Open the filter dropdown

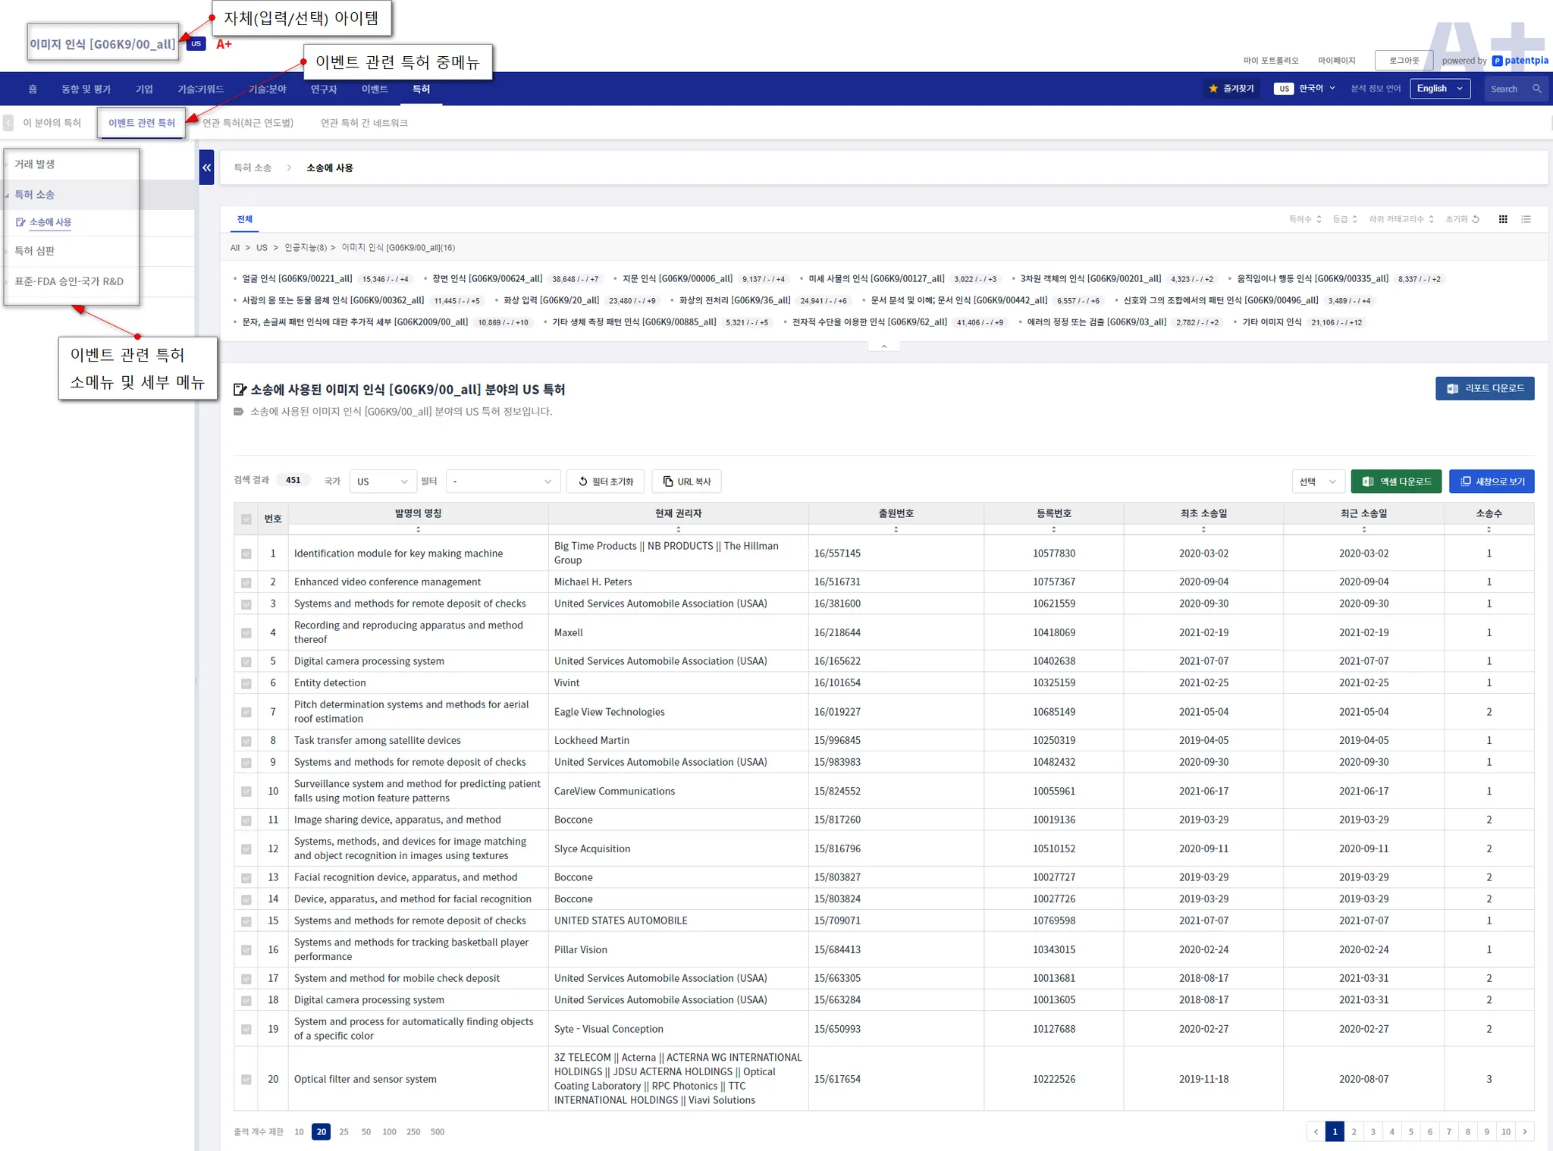(x=502, y=481)
